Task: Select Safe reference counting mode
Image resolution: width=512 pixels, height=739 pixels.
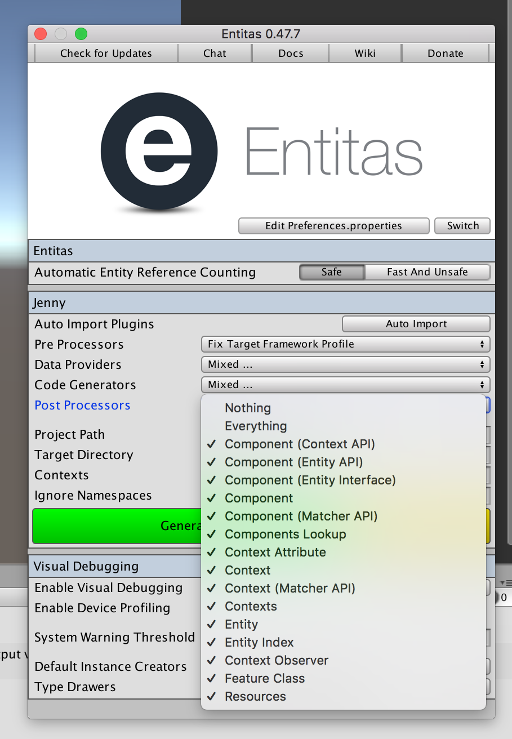Action: click(331, 272)
